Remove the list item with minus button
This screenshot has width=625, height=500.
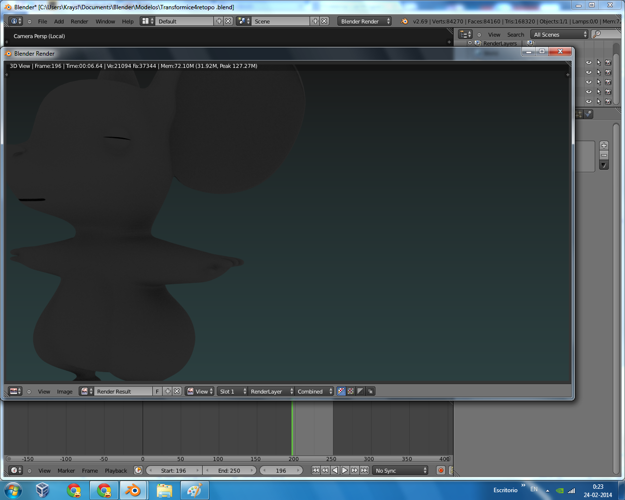tap(604, 155)
